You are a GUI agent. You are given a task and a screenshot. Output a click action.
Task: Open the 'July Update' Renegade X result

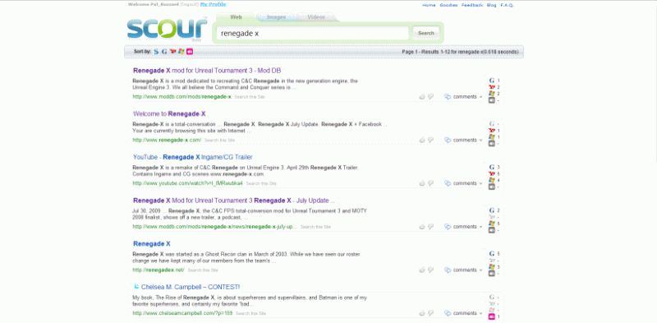coord(234,201)
